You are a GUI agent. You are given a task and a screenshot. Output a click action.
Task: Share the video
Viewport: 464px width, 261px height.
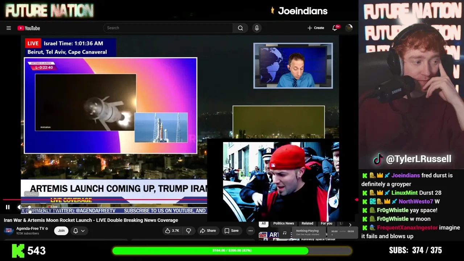tap(208, 231)
